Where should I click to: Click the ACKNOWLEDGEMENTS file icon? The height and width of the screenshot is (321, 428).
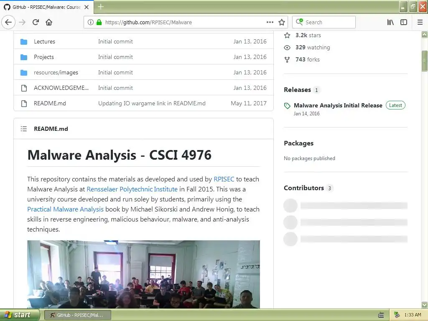(24, 88)
